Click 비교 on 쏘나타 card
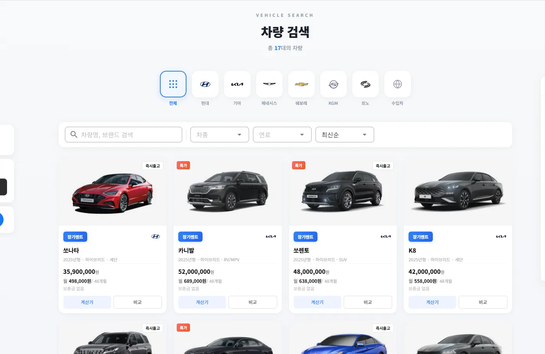This screenshot has width=545, height=354. click(x=138, y=302)
